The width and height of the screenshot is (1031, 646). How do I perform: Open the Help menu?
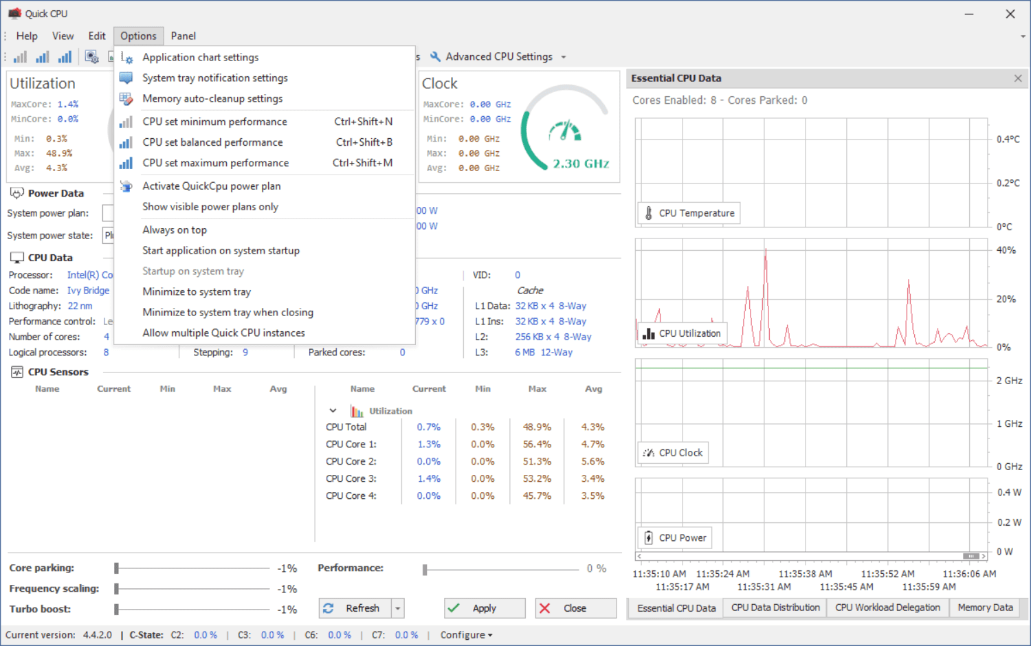point(27,36)
